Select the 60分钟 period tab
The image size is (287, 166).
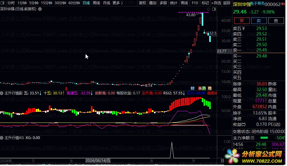74,3
